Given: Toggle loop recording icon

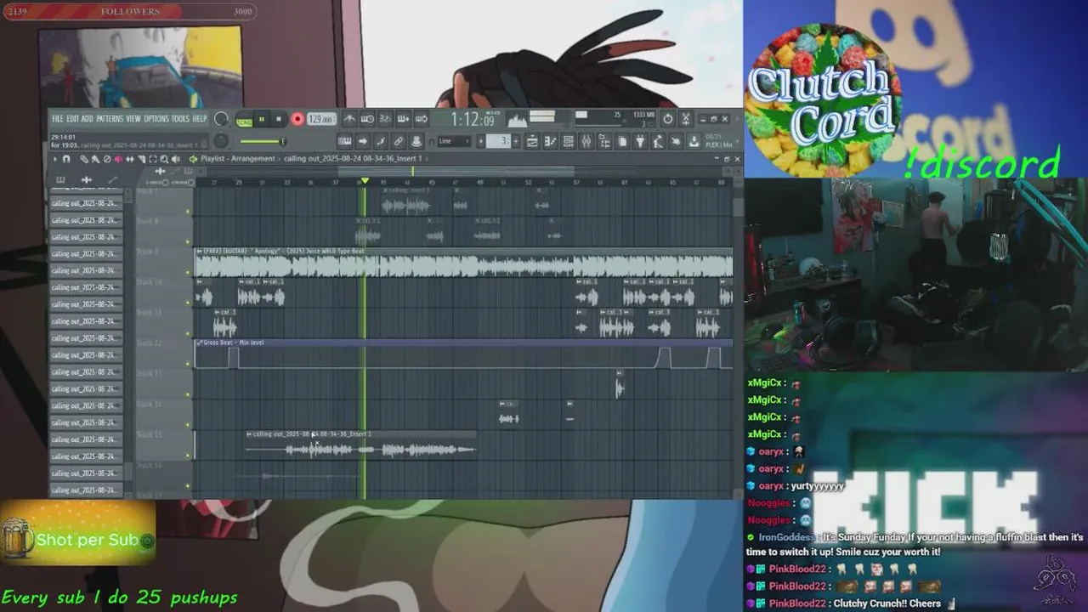Looking at the screenshot, I should pyautogui.click(x=422, y=119).
